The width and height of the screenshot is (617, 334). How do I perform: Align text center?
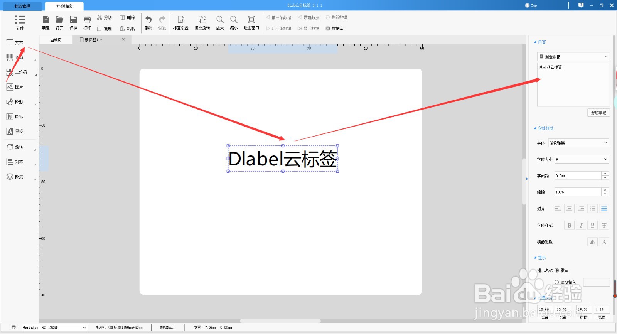(569, 209)
